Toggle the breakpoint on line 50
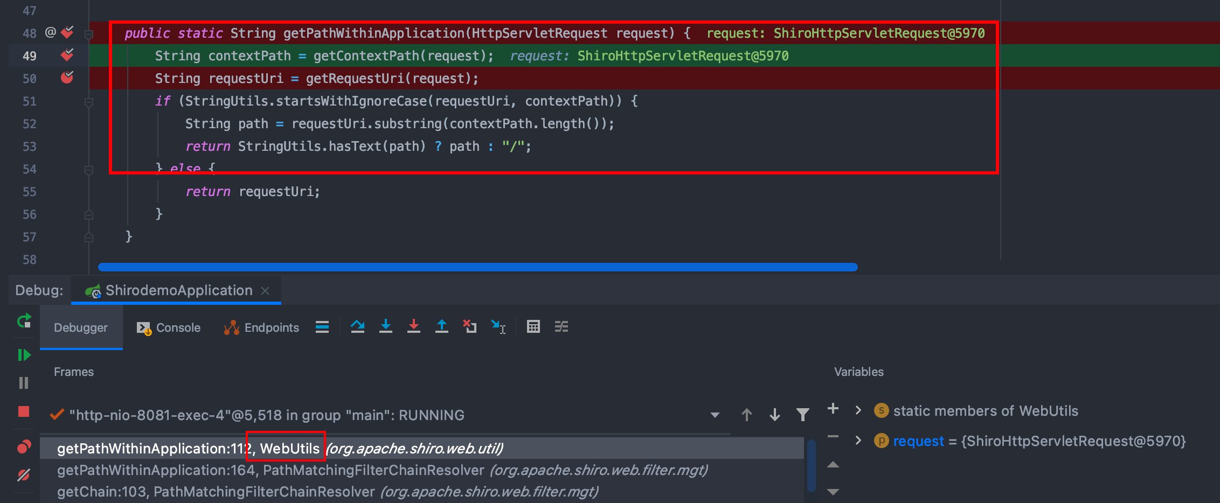Viewport: 1220px width, 503px height. [x=67, y=78]
